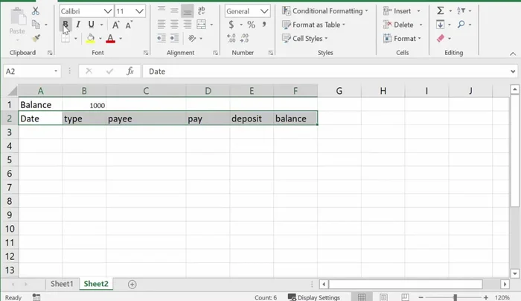Decrease indent icon
Screen dimensions: 521x301
[162, 38]
